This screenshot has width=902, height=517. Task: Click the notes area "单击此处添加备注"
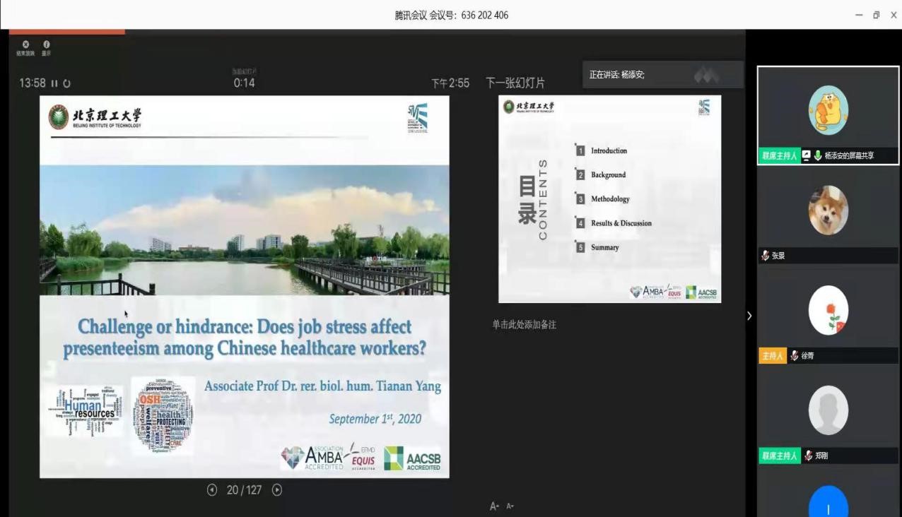[x=524, y=325]
